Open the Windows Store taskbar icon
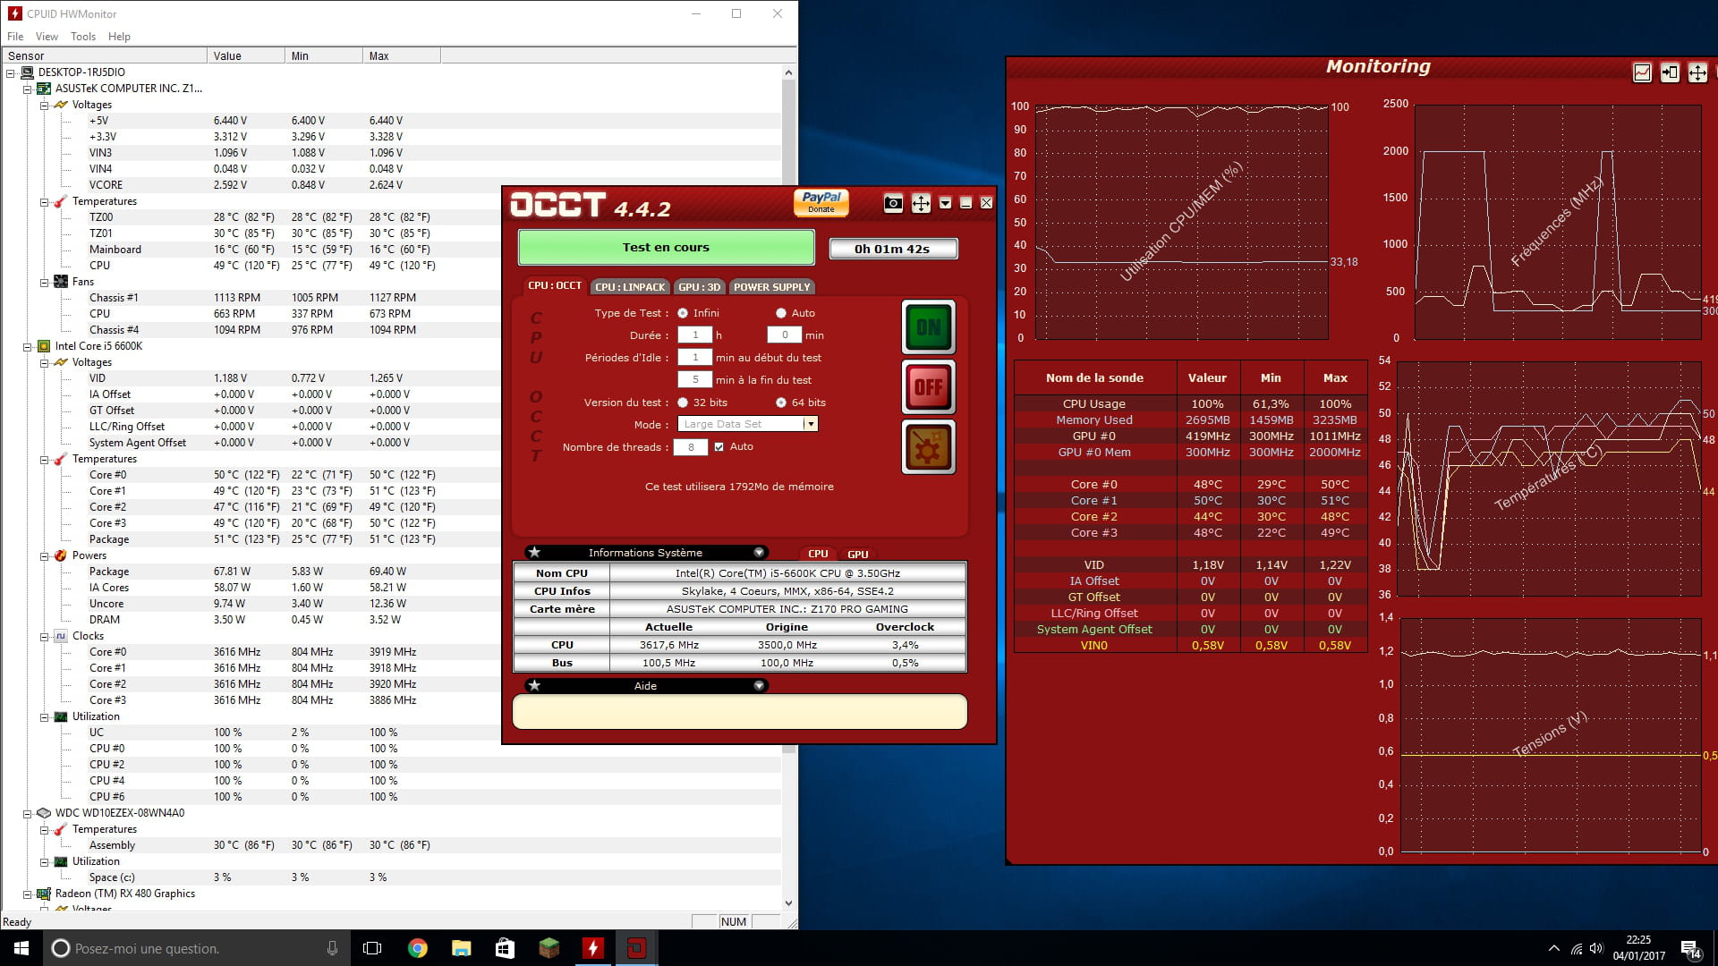The height and width of the screenshot is (966, 1718). pyautogui.click(x=505, y=948)
